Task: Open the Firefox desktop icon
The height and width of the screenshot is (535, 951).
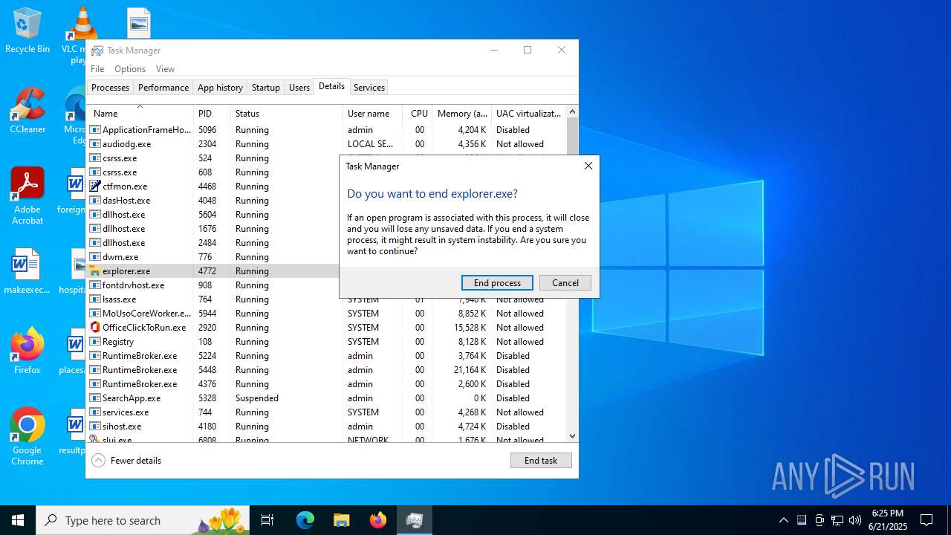Action: click(27, 351)
